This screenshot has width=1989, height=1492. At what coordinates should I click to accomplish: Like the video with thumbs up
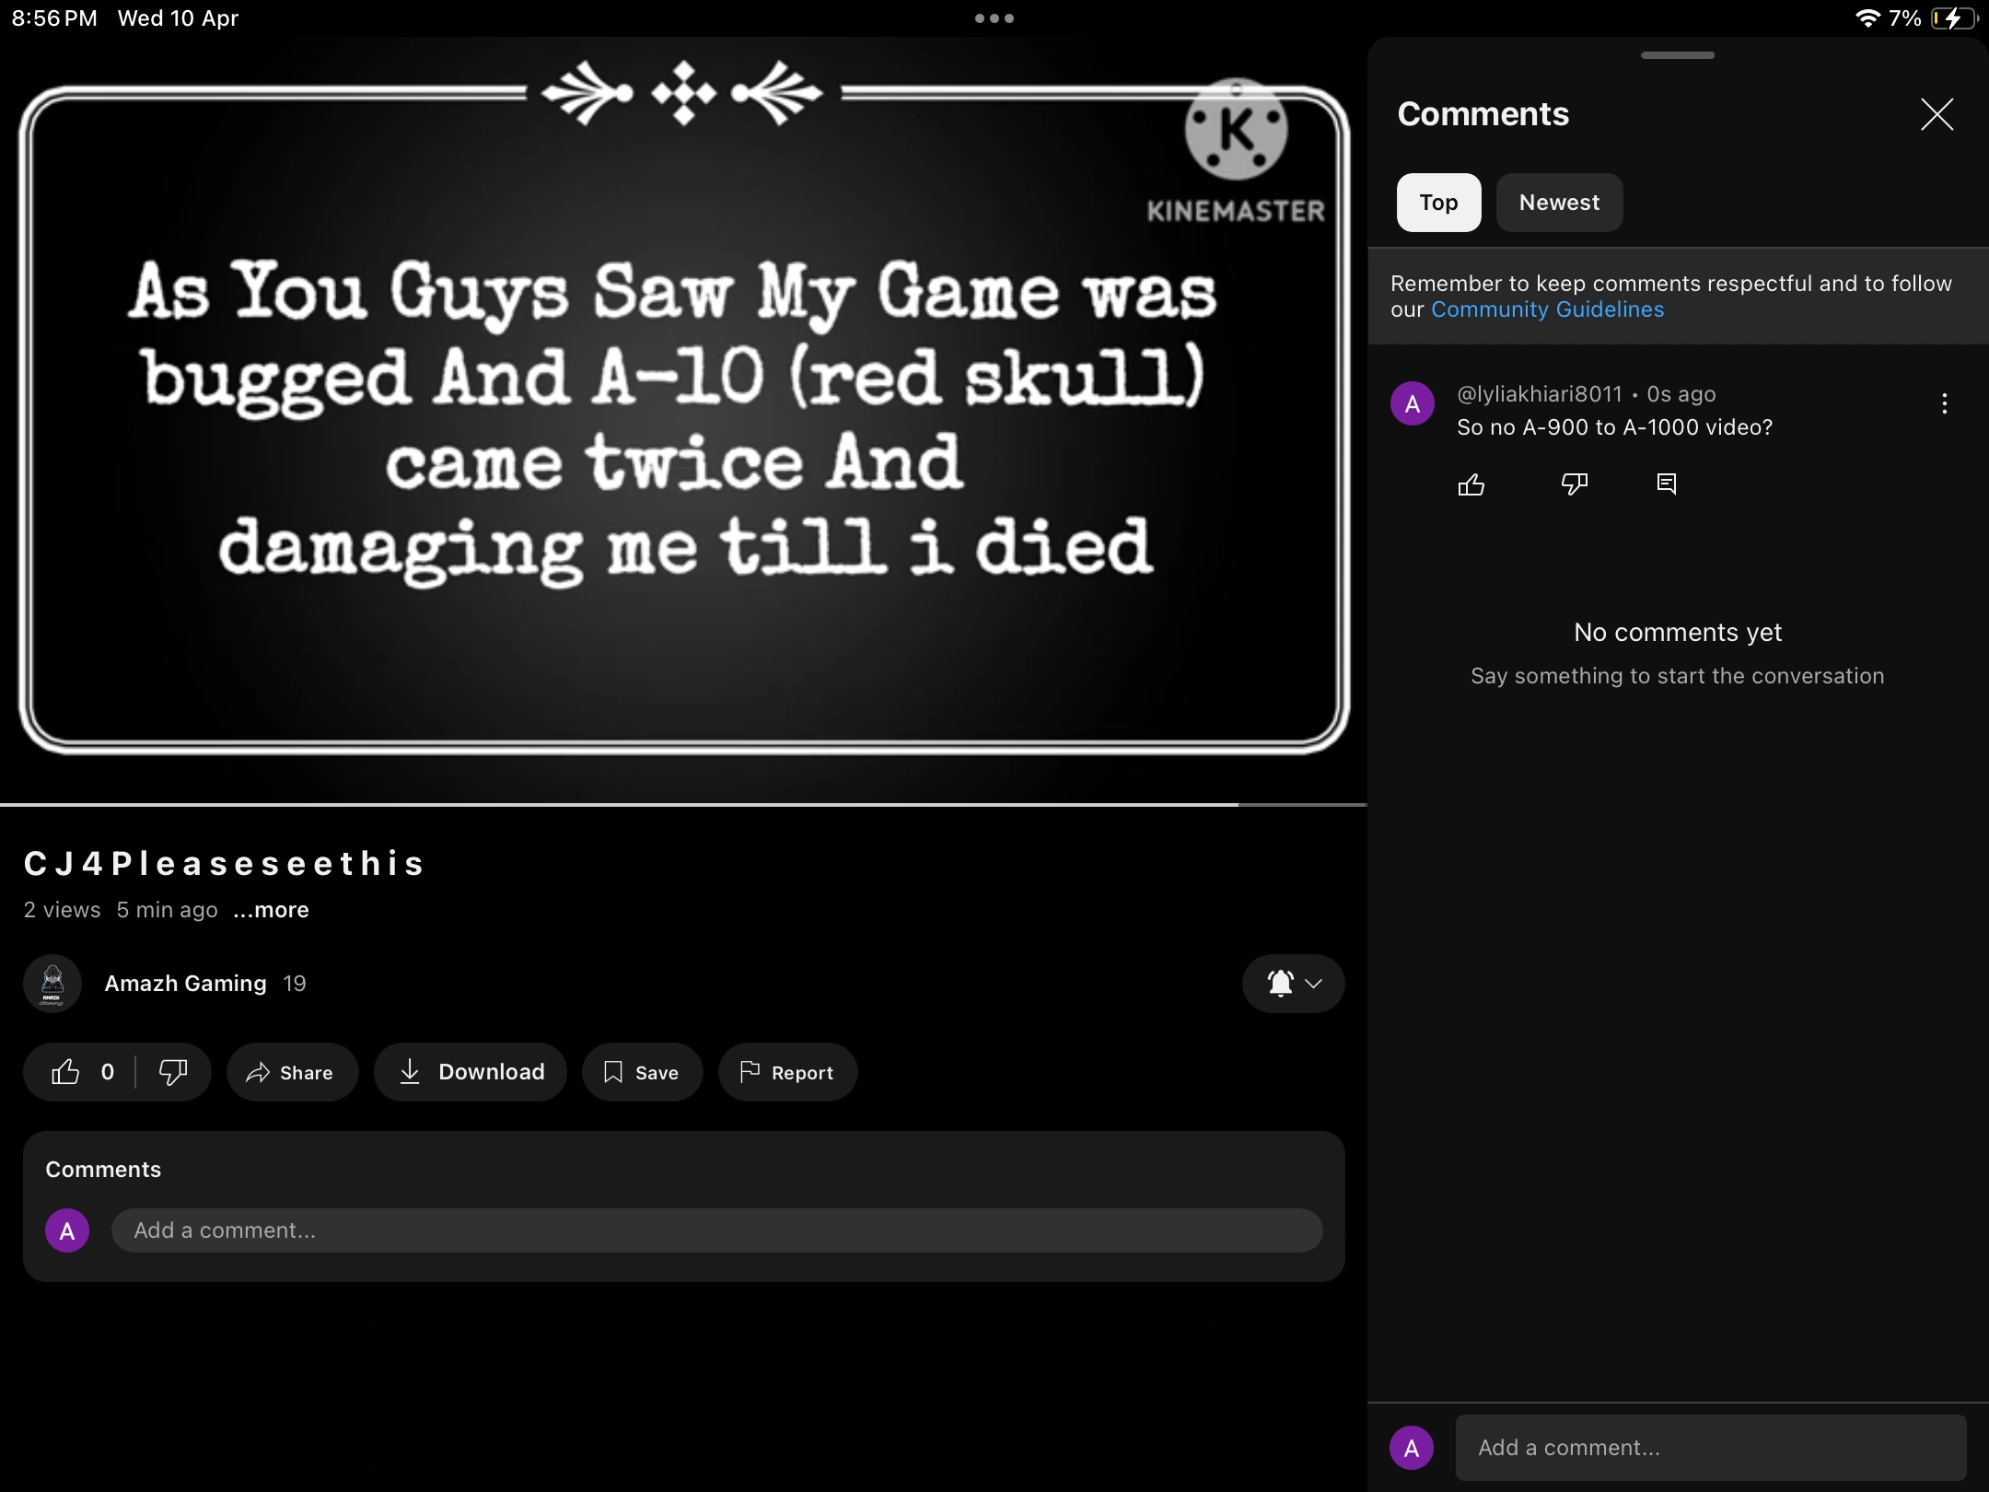pyautogui.click(x=66, y=1072)
